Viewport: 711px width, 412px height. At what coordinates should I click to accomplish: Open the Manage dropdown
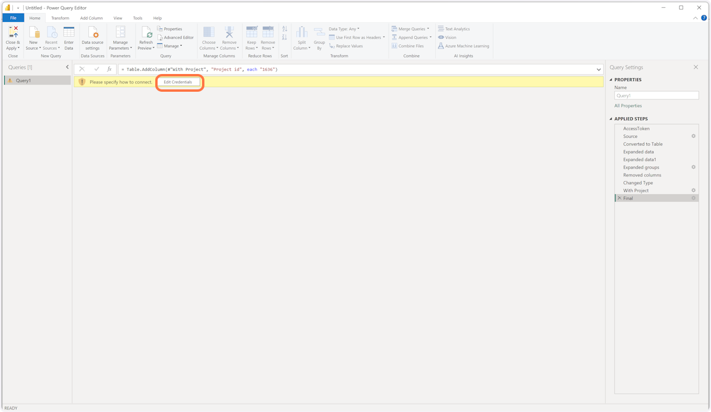click(169, 46)
